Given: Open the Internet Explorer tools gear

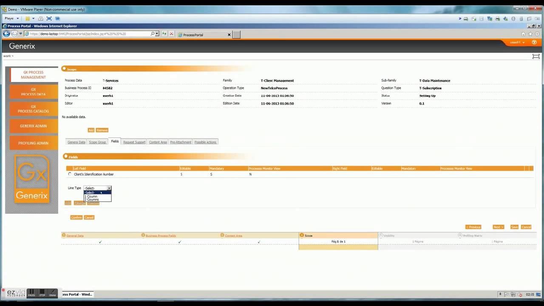Looking at the screenshot, I should coord(537,34).
